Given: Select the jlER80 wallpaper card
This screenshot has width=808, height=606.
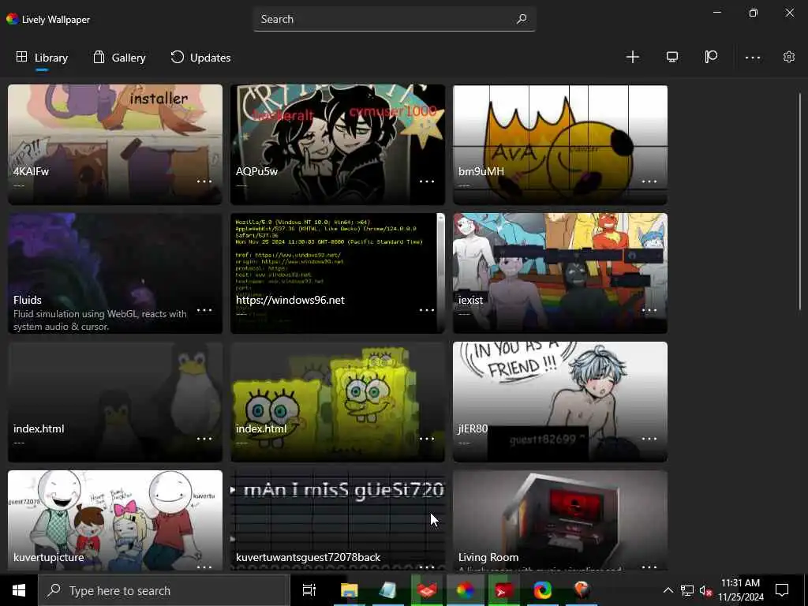Looking at the screenshot, I should (560, 402).
